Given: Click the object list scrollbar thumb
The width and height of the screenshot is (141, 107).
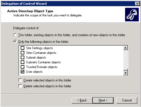Looking at the screenshot, I should pos(126,70).
